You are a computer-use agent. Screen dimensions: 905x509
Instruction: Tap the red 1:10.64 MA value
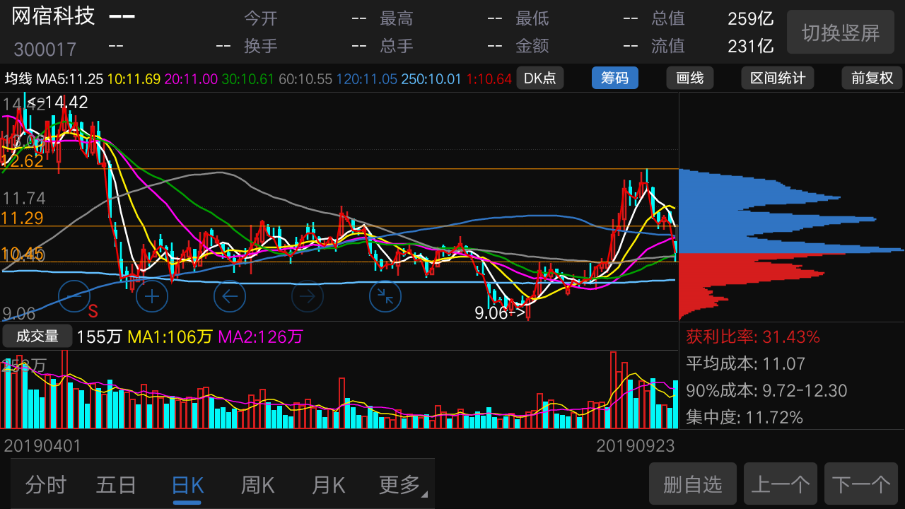[489, 78]
